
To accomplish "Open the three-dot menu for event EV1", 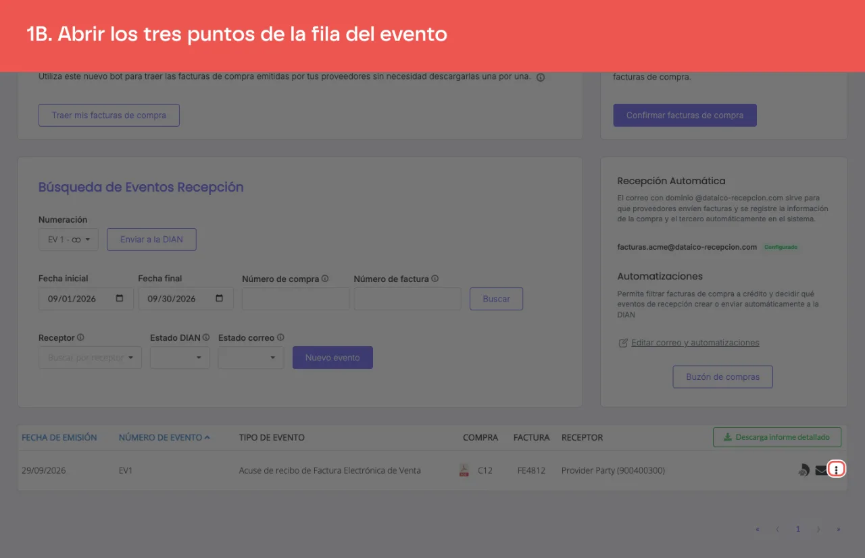I will point(837,470).
